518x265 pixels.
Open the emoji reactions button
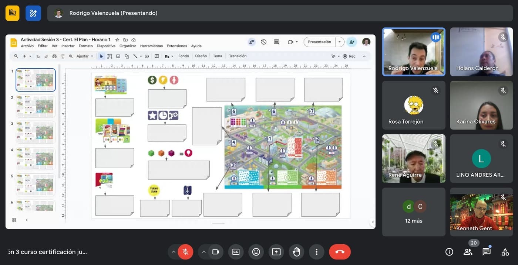[x=256, y=252]
